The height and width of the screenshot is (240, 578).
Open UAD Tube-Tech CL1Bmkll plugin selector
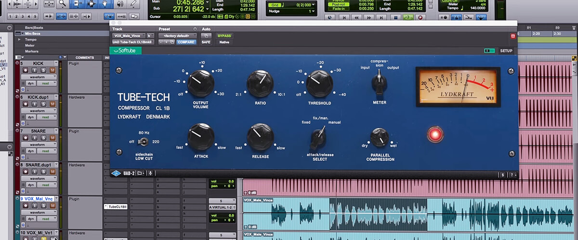tap(133, 42)
